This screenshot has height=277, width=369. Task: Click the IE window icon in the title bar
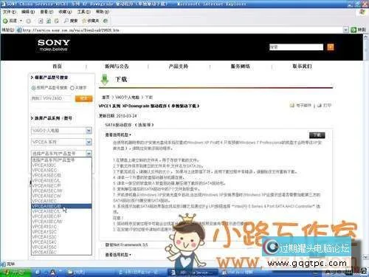3,4
